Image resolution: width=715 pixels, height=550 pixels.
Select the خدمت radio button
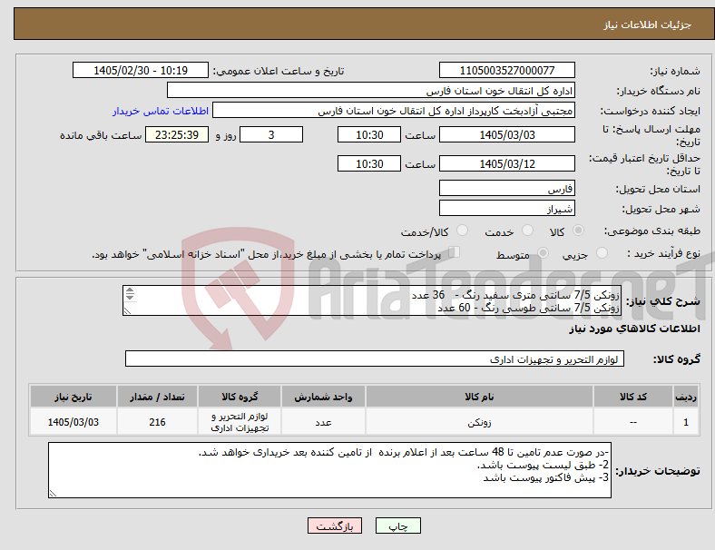click(x=527, y=231)
